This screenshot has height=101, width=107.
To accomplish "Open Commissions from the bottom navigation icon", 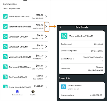I will click(17, 91).
